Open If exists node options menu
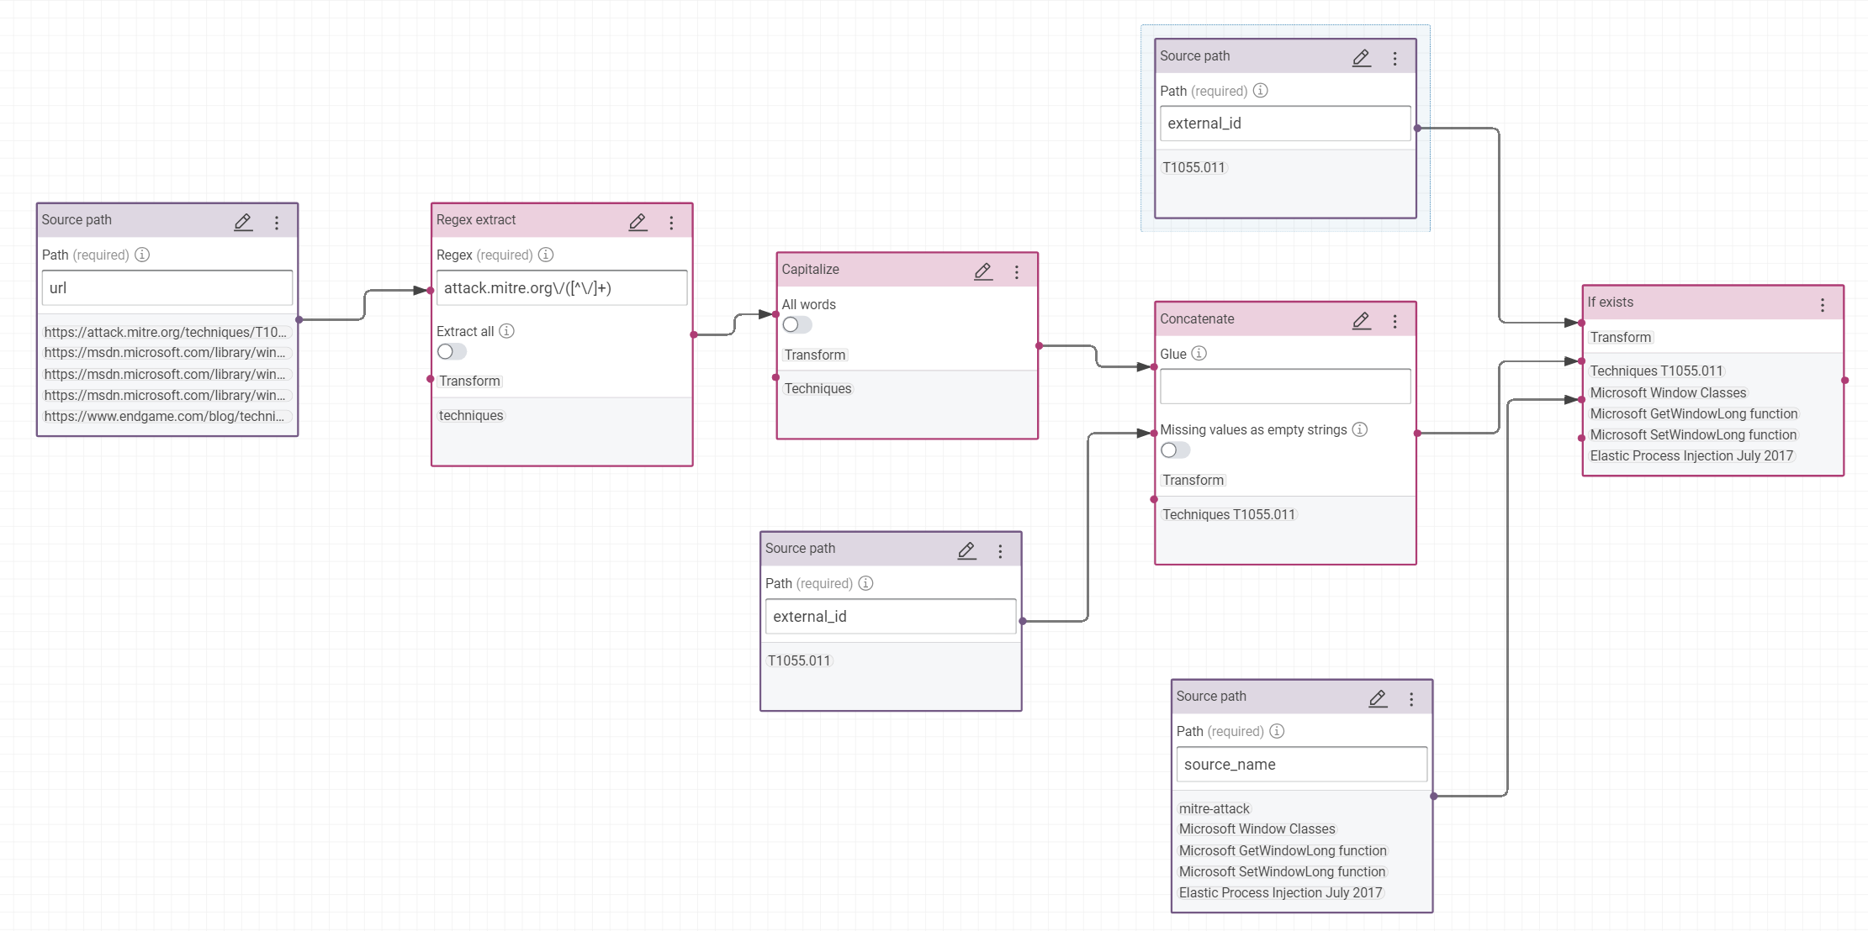This screenshot has width=1868, height=931. pyautogui.click(x=1822, y=305)
